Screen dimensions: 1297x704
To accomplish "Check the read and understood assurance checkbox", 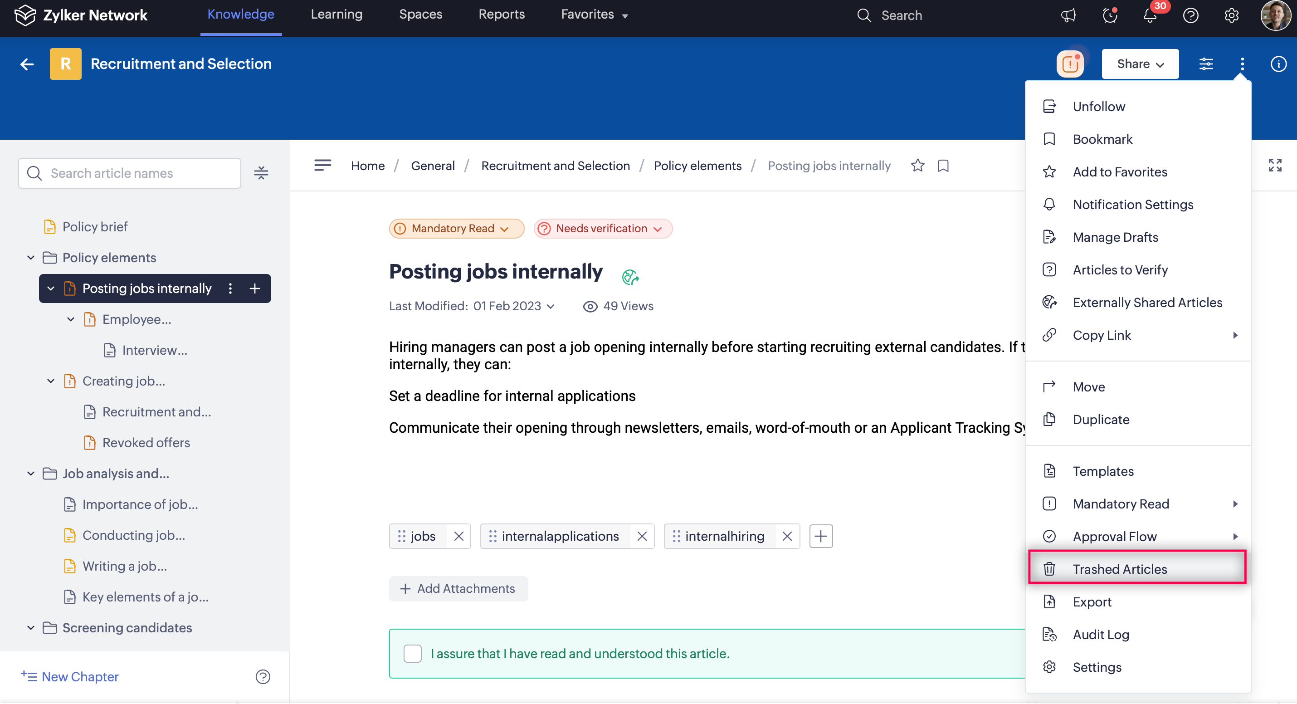I will 412,653.
